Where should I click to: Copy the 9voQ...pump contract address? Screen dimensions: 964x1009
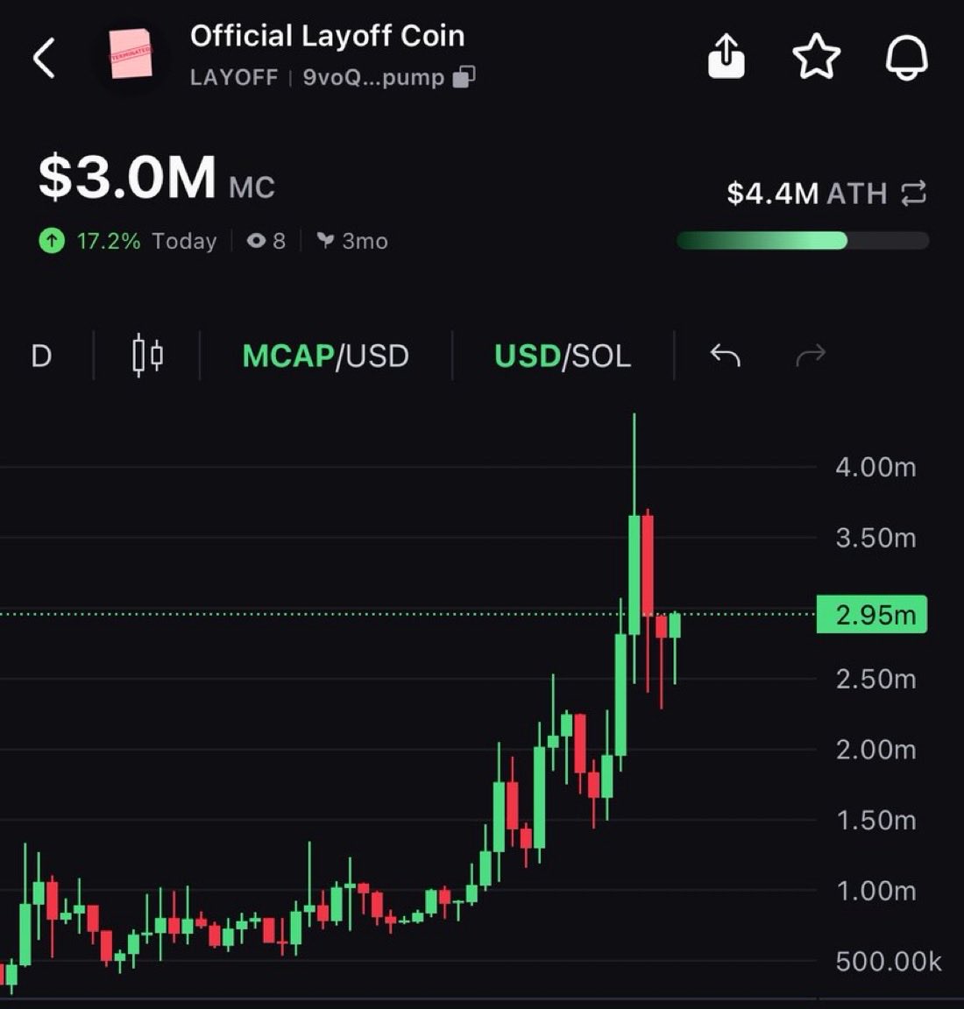464,76
